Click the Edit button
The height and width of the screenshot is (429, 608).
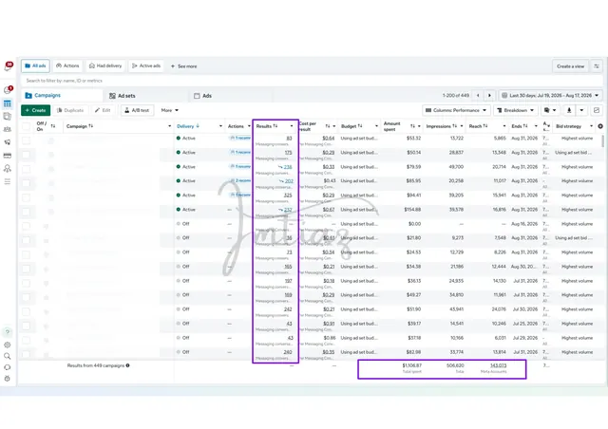pos(103,110)
